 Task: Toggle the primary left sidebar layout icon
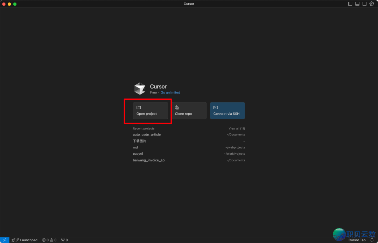[x=350, y=4]
